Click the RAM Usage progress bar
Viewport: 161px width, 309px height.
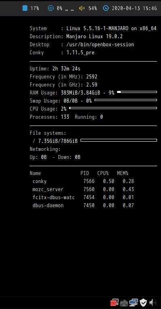[x=137, y=92]
